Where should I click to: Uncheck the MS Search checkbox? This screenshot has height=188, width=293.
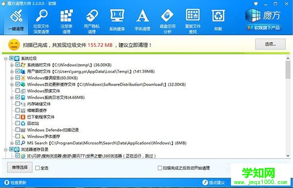tap(18, 143)
